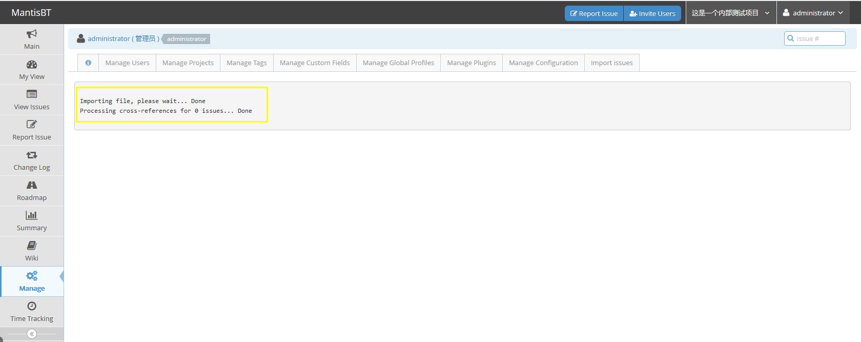861x342 pixels.
Task: Open the Summary bar chart icon
Action: click(x=32, y=215)
